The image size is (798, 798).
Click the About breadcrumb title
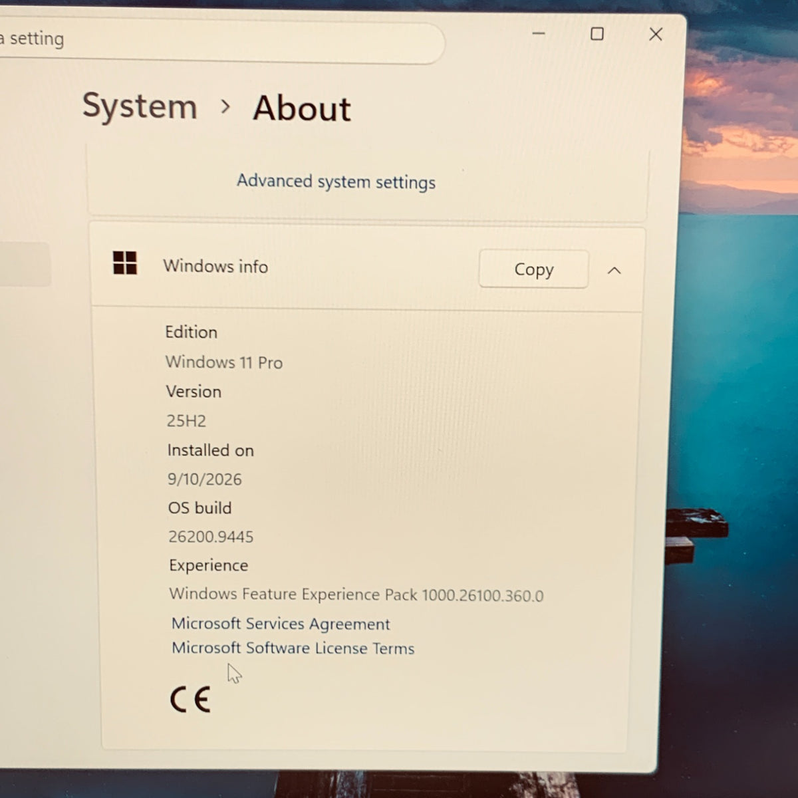tap(301, 108)
